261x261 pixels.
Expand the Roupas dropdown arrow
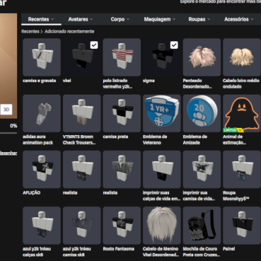[x=209, y=20]
